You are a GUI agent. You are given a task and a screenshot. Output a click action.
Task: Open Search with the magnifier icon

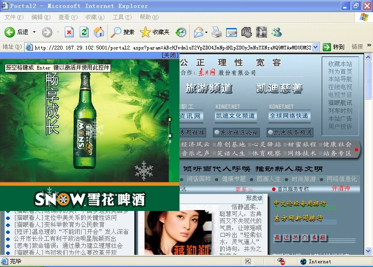point(116,32)
